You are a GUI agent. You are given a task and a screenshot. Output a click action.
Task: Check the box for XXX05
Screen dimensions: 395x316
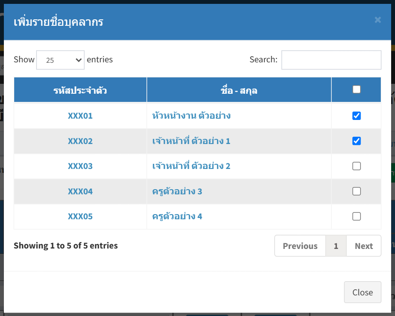pyautogui.click(x=356, y=216)
